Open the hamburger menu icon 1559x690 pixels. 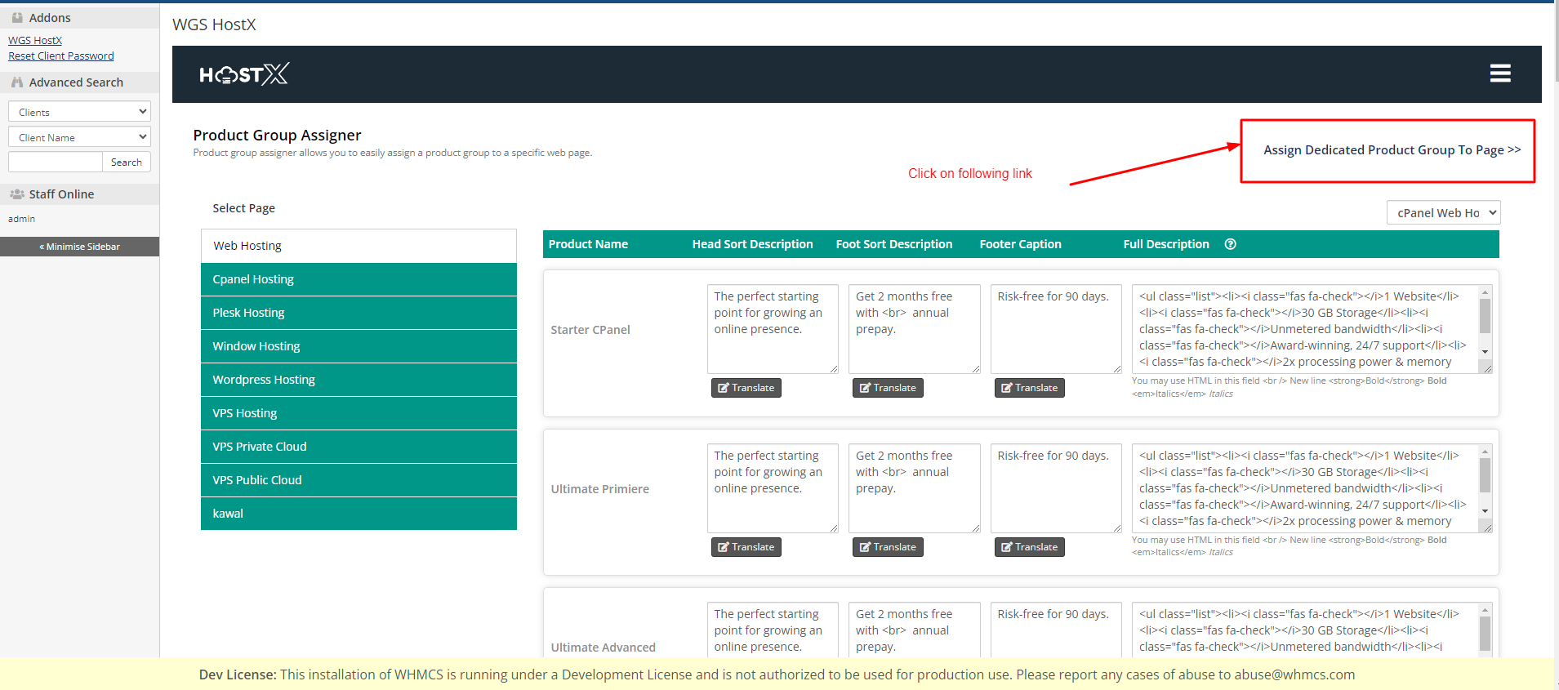(1499, 73)
